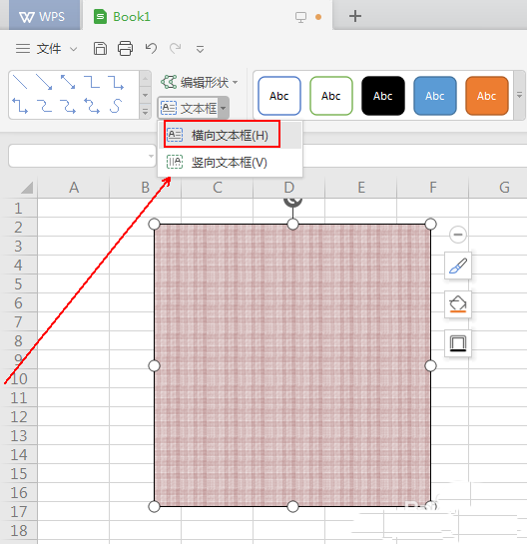Expand the shape styles gallery
This screenshot has width=527, height=544.
(519, 95)
